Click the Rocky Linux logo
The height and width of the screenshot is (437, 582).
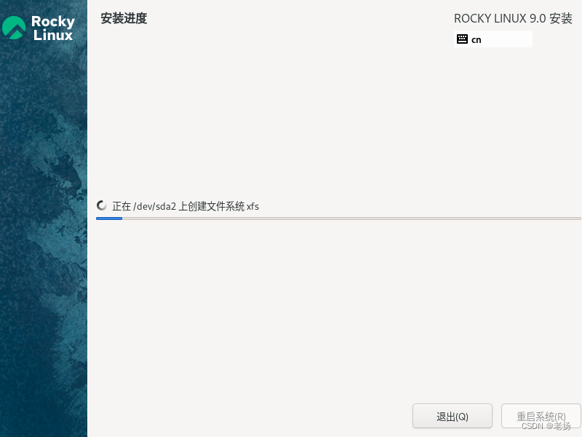click(39, 28)
